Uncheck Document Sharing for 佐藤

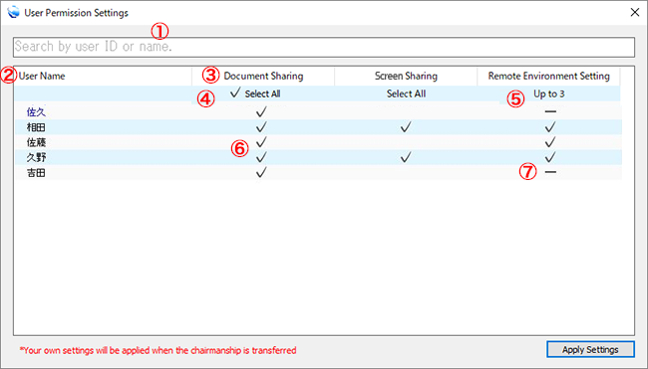261,142
